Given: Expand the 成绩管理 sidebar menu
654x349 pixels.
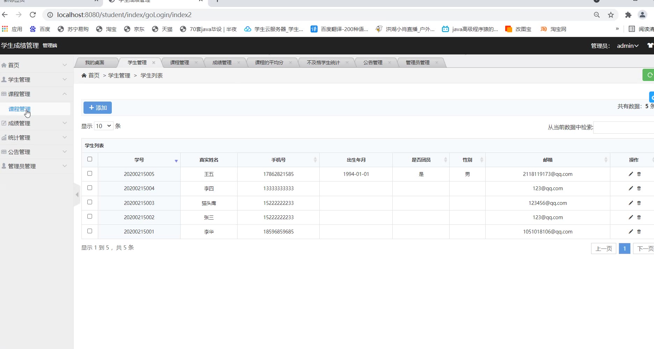Looking at the screenshot, I should 35,123.
